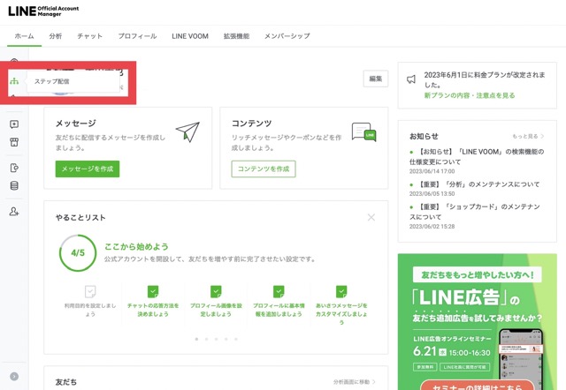The image size is (566, 390).
Task: Select the second carousel page dot
Action: 206,339
